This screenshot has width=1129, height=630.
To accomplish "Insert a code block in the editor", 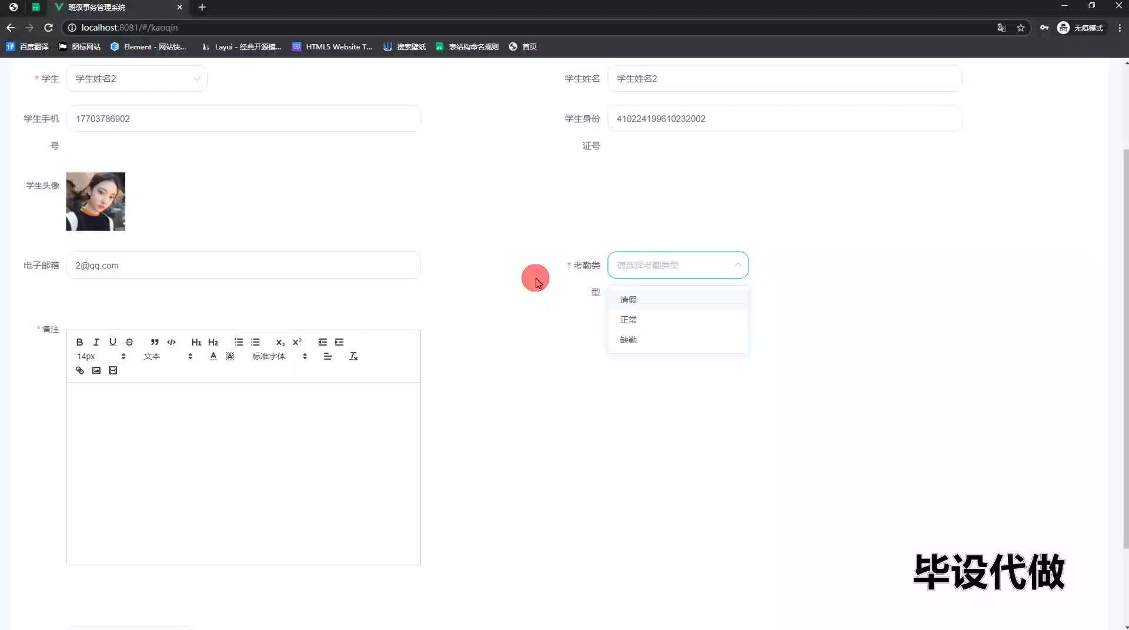I will pyautogui.click(x=171, y=342).
